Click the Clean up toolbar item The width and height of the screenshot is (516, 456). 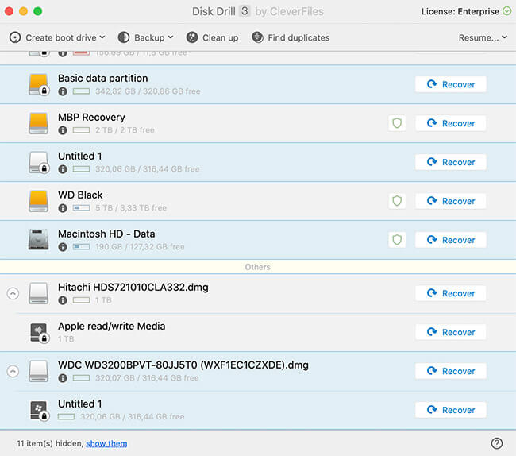[212, 37]
